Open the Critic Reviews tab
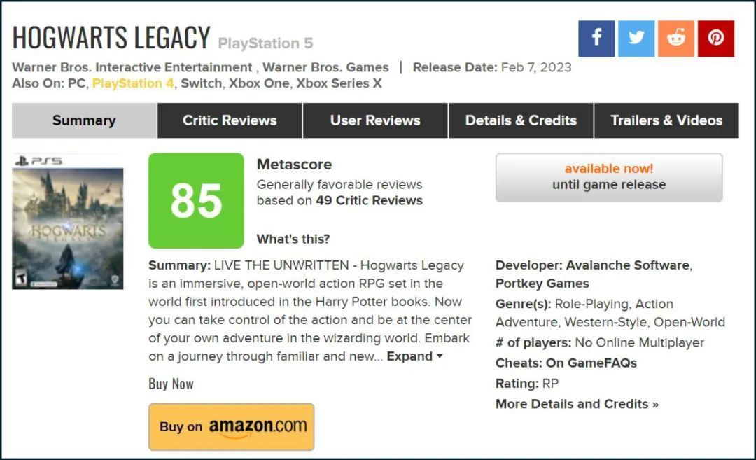The height and width of the screenshot is (460, 756). click(230, 120)
